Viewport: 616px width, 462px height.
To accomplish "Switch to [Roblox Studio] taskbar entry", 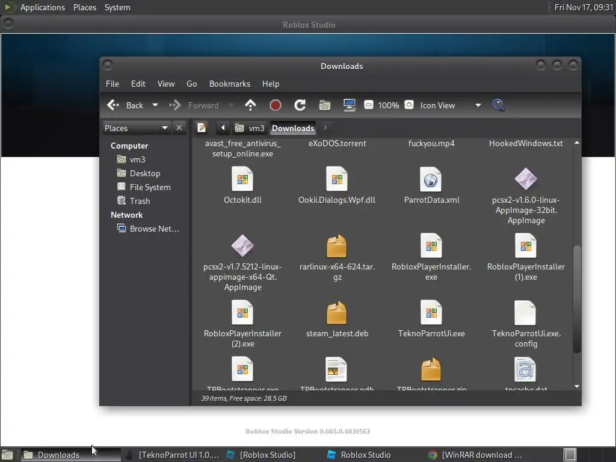I will [262, 455].
